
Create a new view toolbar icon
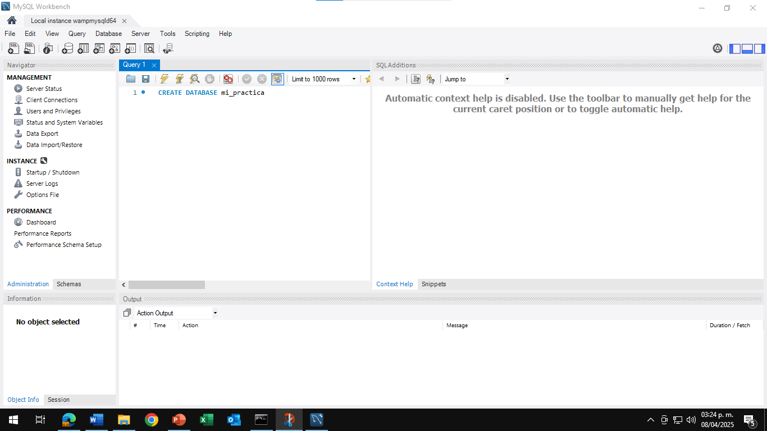point(99,49)
